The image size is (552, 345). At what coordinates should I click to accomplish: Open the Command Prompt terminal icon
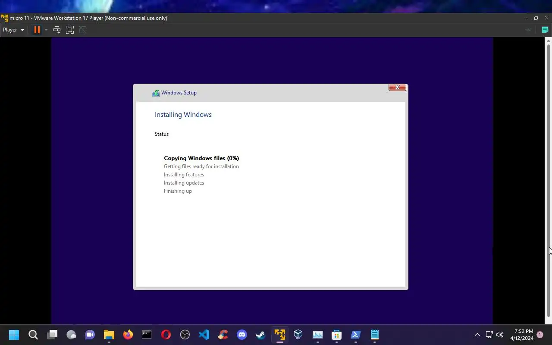pos(147,335)
